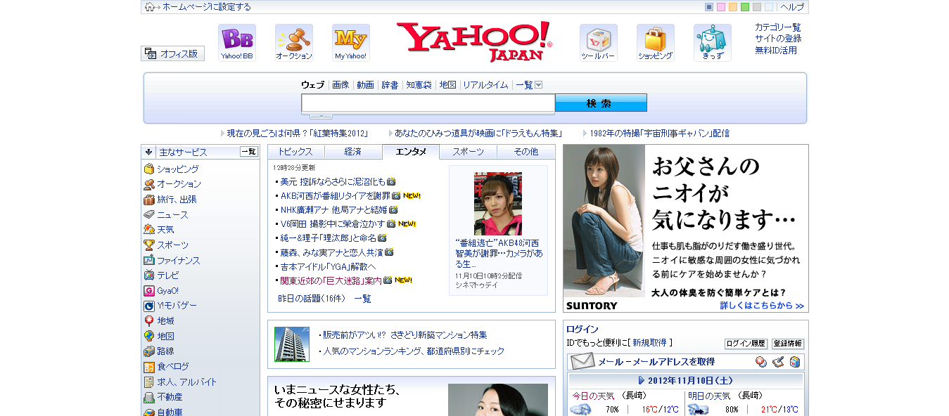Click the 不動産 building icon in sidebar

[x=149, y=397]
